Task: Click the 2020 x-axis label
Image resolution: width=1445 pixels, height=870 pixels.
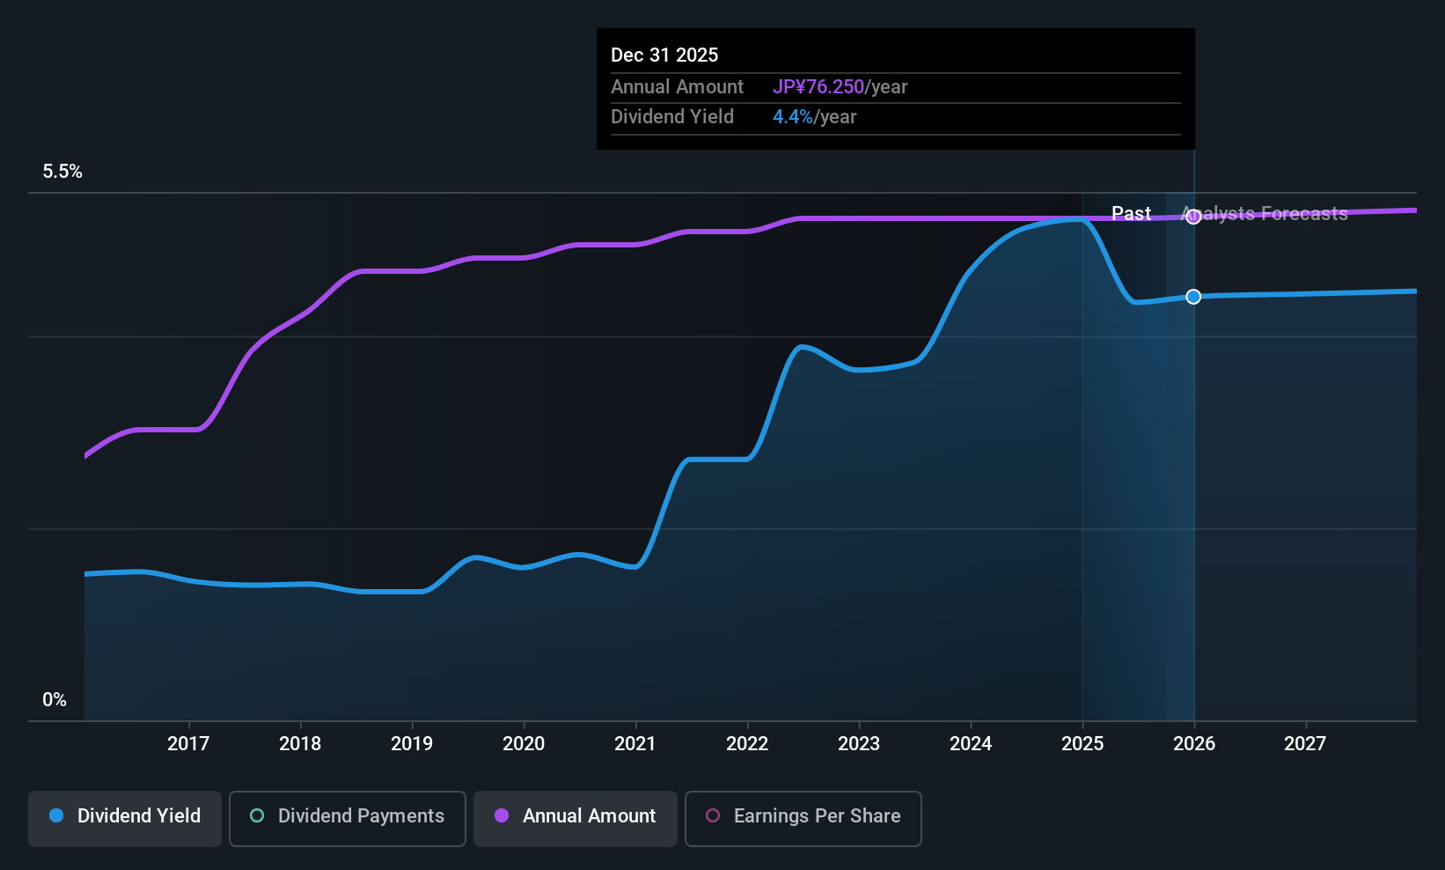Action: pos(524,743)
